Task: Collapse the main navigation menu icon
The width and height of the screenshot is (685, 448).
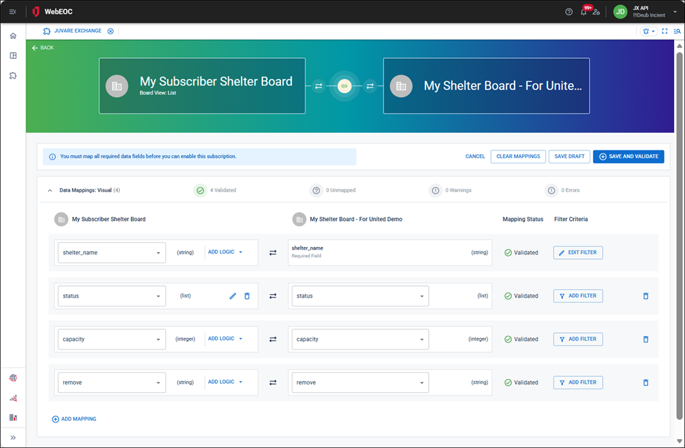Action: pyautogui.click(x=12, y=12)
